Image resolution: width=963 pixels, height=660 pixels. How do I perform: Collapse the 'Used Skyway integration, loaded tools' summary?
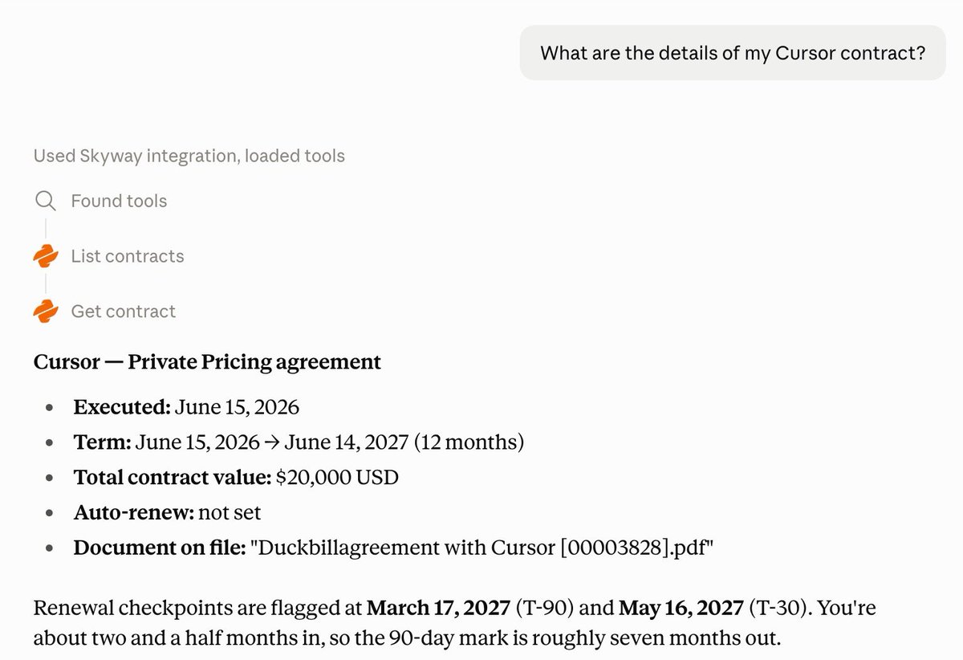(189, 156)
